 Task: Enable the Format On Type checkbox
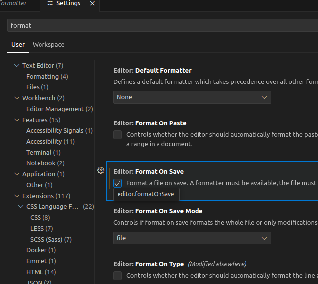pyautogui.click(x=118, y=276)
